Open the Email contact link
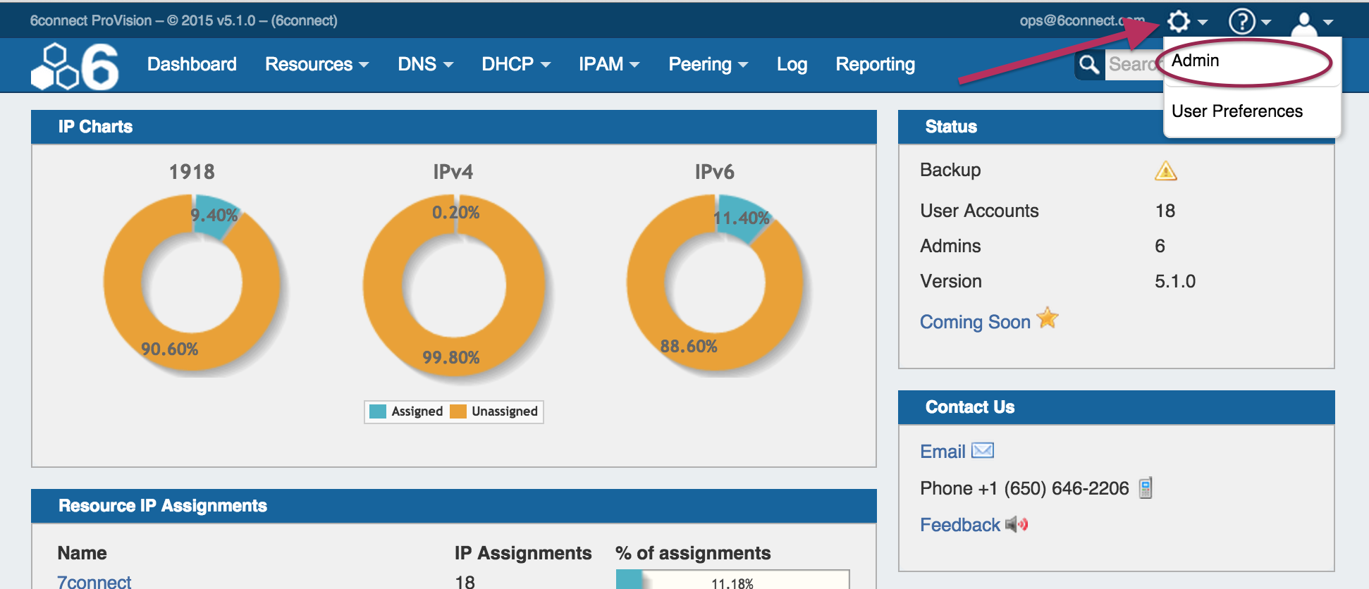Image resolution: width=1369 pixels, height=589 pixels. click(943, 452)
